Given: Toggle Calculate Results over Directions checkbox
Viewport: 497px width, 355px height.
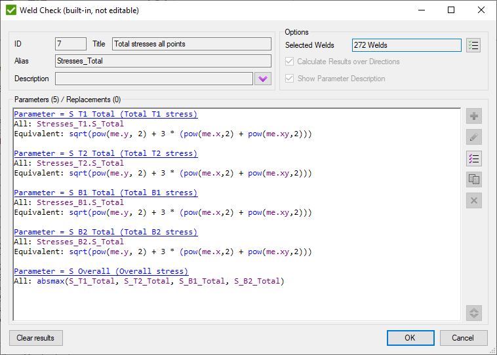Looking at the screenshot, I should [x=290, y=62].
